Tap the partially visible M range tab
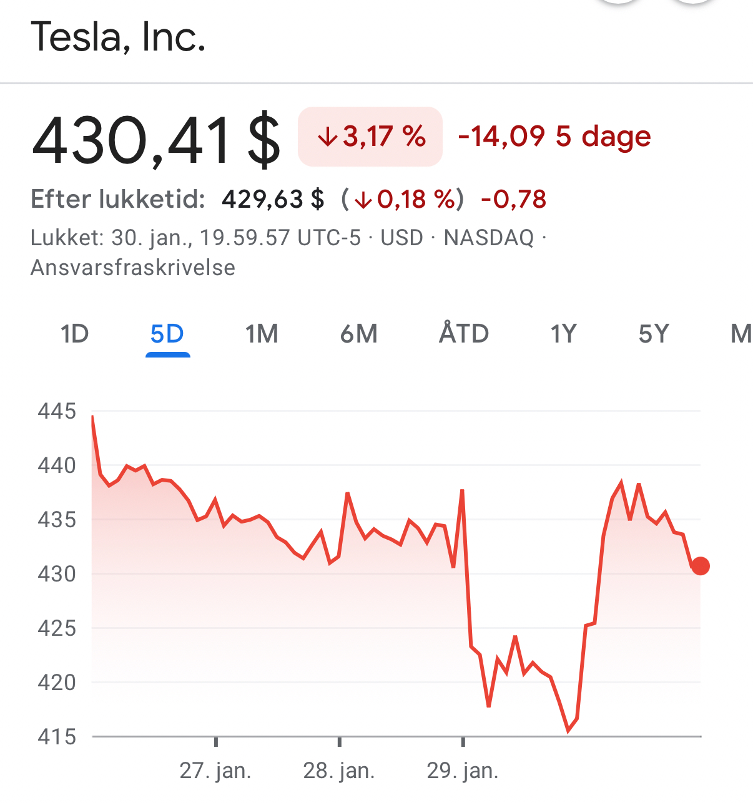The height and width of the screenshot is (803, 753). [x=741, y=334]
